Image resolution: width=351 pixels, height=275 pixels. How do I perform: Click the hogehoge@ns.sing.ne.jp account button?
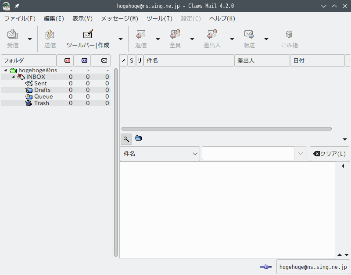click(x=313, y=267)
